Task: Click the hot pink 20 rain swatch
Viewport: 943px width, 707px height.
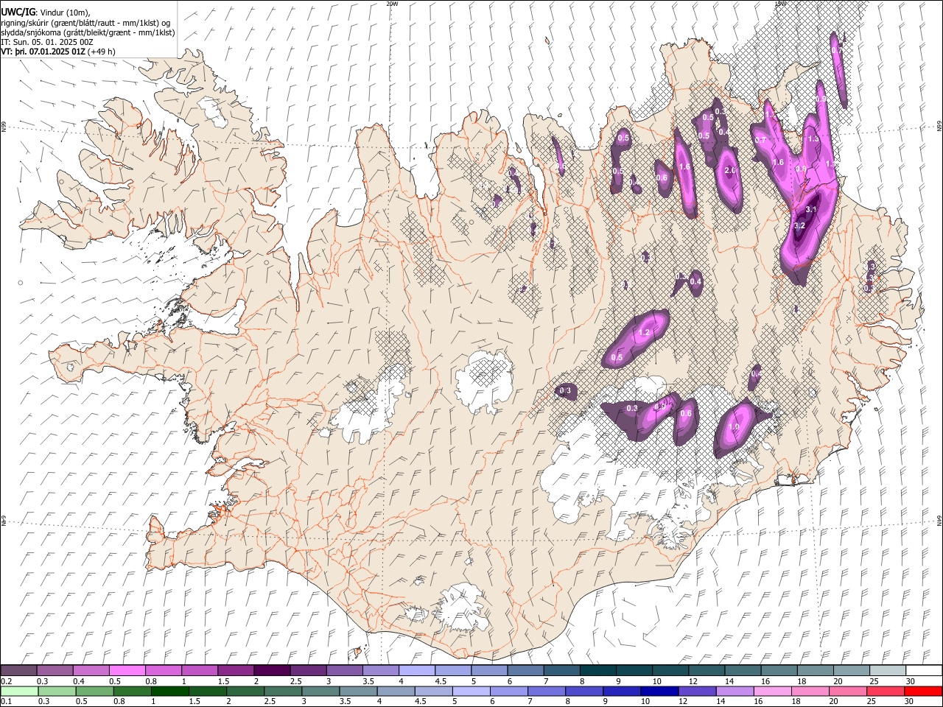Action: 848,691
